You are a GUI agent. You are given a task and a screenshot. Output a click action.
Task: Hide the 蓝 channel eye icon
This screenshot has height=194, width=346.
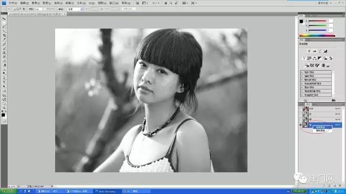pyautogui.click(x=301, y=125)
